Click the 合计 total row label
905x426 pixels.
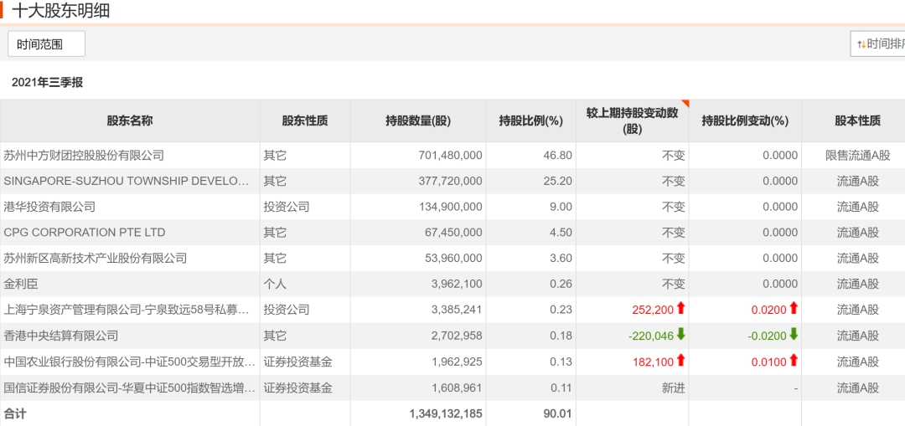point(15,413)
